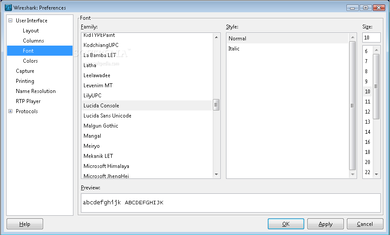Screen dimensions: 390x235
Task: Open the Layout preferences page
Action: [31, 31]
